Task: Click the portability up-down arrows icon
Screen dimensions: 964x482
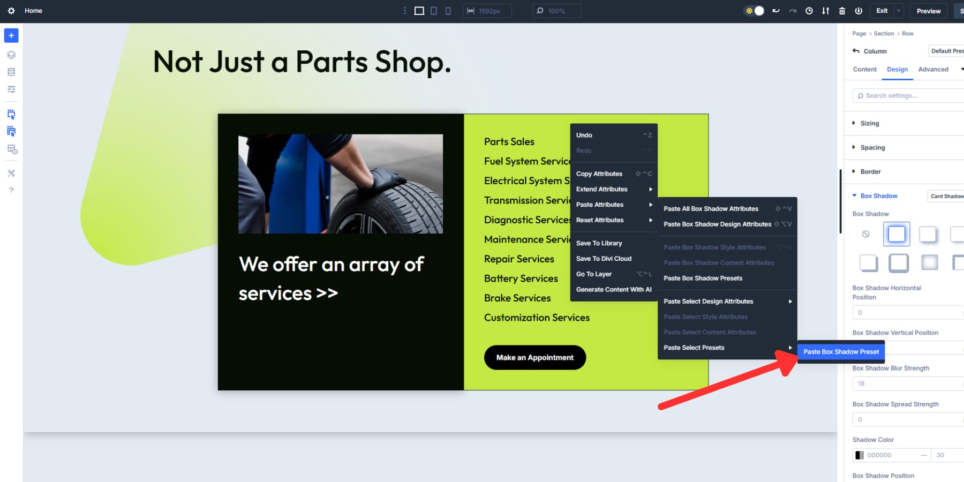Action: [825, 10]
